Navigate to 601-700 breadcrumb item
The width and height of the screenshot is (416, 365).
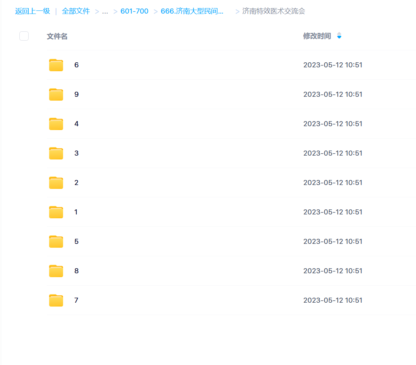[x=134, y=11]
